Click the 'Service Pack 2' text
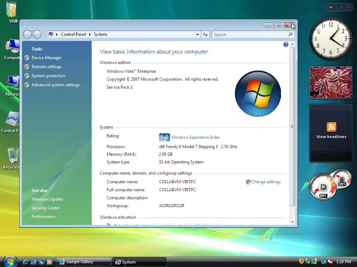This screenshot has height=267, width=357. (120, 87)
